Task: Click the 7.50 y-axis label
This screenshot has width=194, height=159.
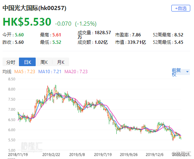Action: pyautogui.click(x=12, y=99)
